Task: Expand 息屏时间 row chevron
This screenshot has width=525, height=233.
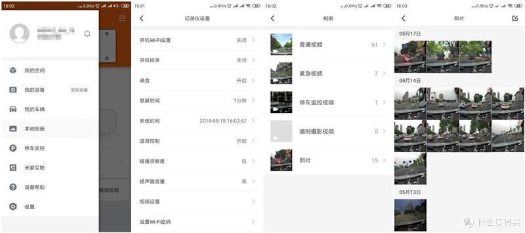Action: [253, 101]
